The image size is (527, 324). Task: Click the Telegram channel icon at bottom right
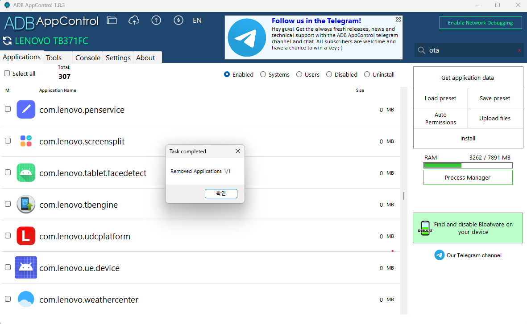[439, 255]
